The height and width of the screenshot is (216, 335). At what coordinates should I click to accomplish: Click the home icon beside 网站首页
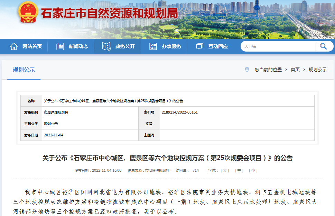(14, 46)
